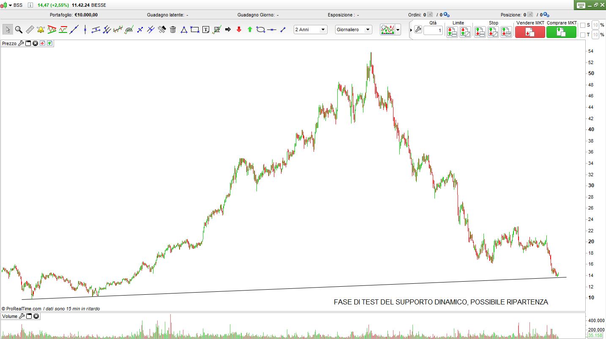Open the hammer and wrench drawing settings
The width and height of the screenshot is (606, 339).
pos(162,30)
